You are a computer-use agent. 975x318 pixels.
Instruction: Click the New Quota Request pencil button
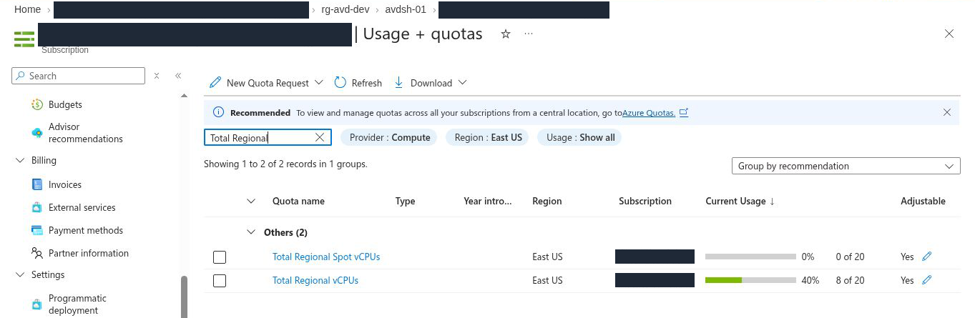coord(266,83)
